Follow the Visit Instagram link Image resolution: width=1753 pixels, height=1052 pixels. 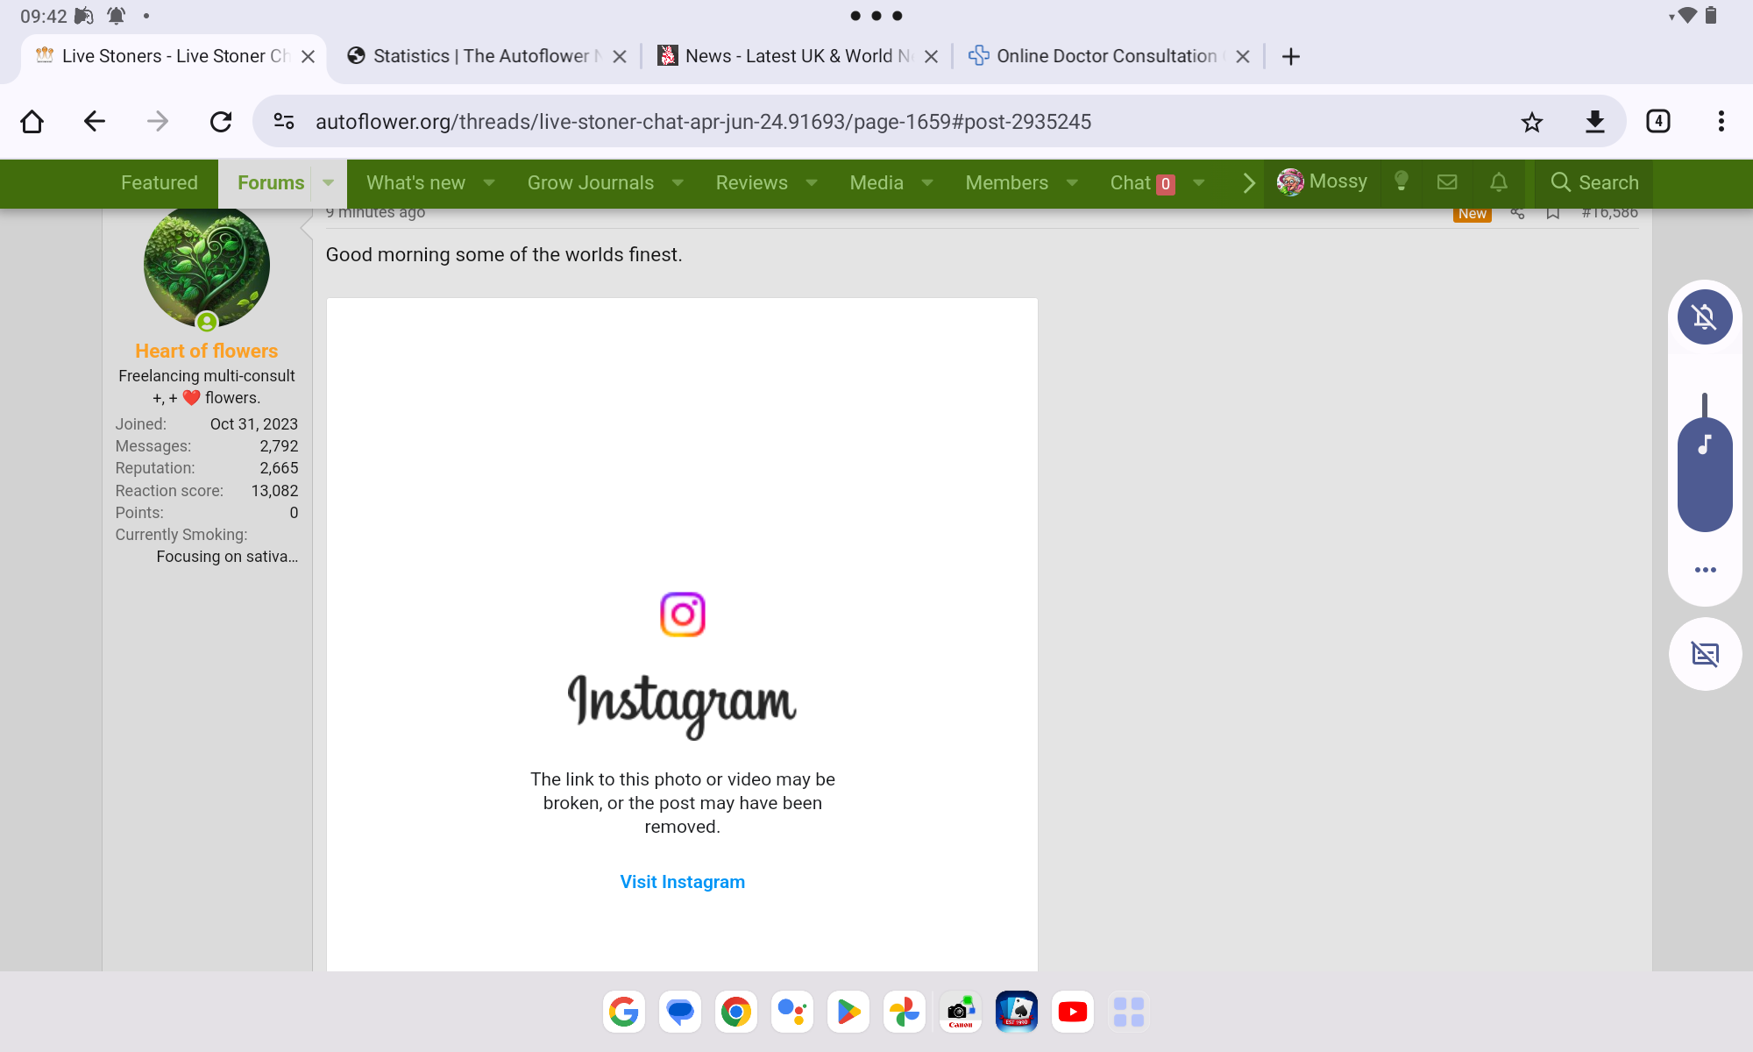click(682, 882)
